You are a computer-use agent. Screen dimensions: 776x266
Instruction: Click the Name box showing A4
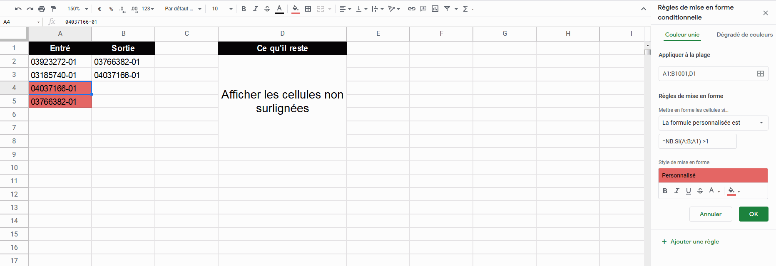[21, 22]
